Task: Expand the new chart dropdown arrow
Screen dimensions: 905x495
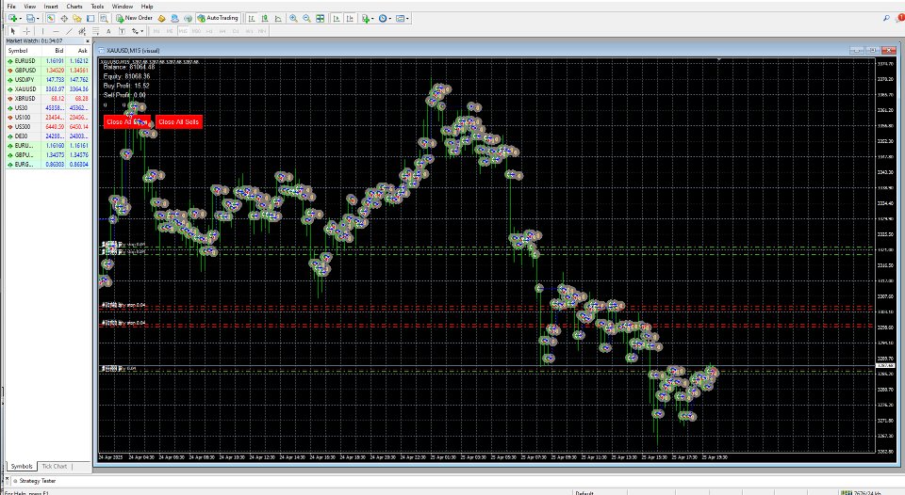Action: [20, 19]
